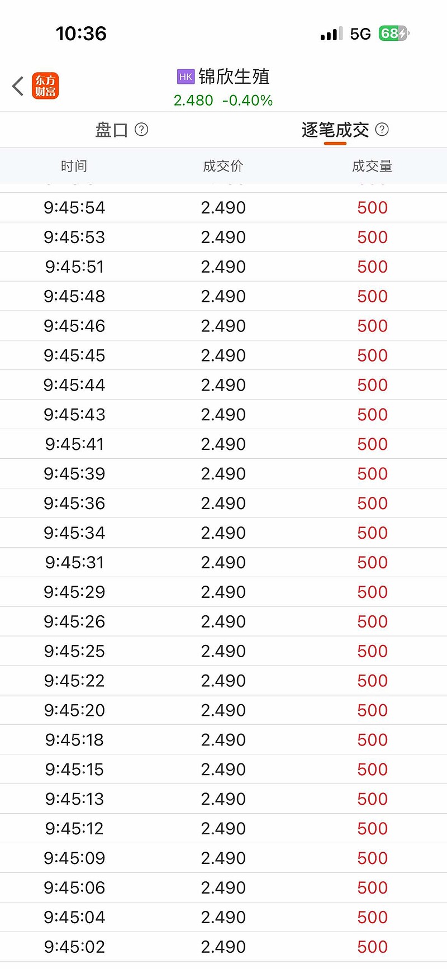The image size is (447, 969).
Task: Open help icon beside 逐笔成交
Action: click(382, 130)
